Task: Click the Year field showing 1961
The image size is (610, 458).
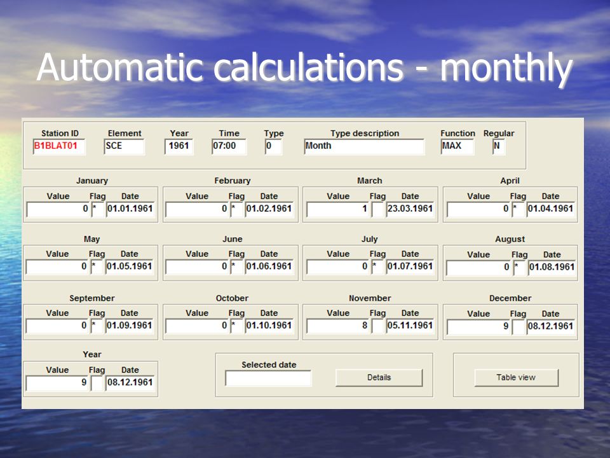Action: (x=179, y=146)
